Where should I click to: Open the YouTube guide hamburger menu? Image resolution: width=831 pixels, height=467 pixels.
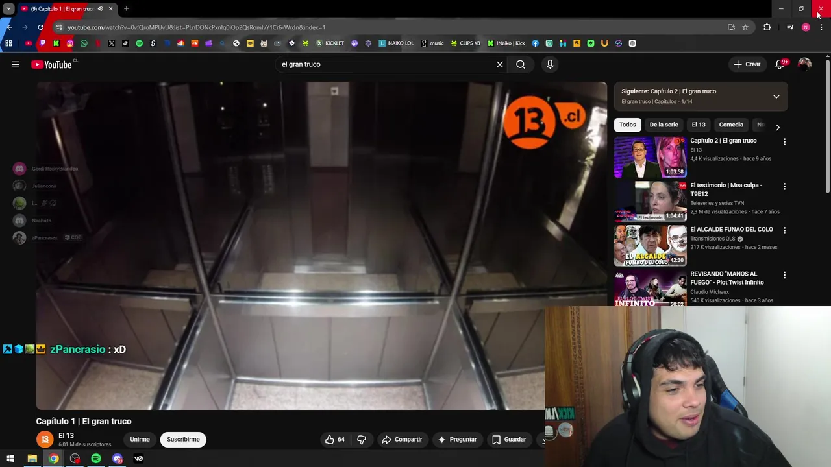[16, 64]
